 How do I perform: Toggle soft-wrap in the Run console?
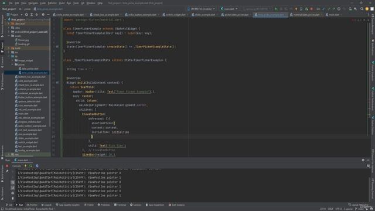13,182
